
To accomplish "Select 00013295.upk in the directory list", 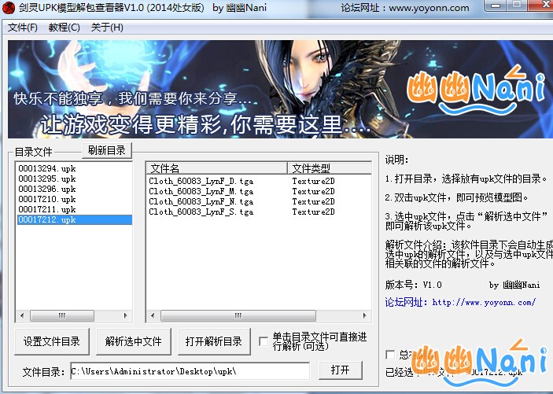I will pyautogui.click(x=75, y=179).
